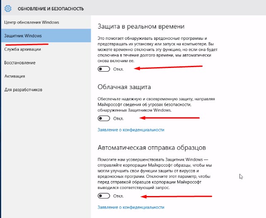The width and height of the screenshot is (266, 218).
Task: Click Откл. label next to real-time protection toggle
Action: point(118,69)
